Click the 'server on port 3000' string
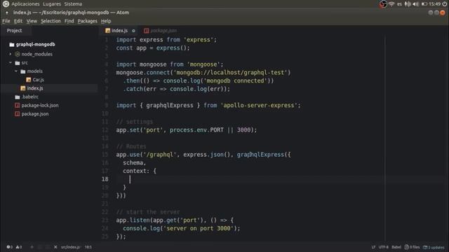Viewport: 449px width, 252px height. coord(198,229)
